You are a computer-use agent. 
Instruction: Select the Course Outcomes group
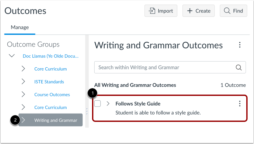52,95
